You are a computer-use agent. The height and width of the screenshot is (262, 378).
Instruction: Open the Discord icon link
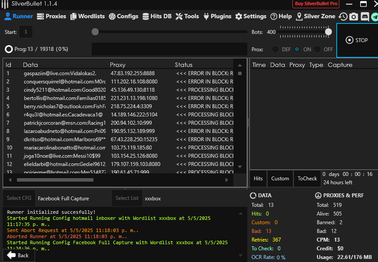pos(365,17)
